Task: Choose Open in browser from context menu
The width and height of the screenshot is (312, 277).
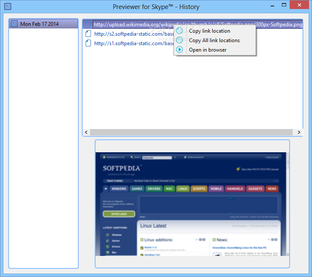Action: click(215, 50)
